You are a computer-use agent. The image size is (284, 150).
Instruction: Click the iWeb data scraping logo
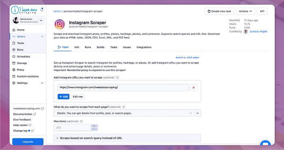(24, 10)
